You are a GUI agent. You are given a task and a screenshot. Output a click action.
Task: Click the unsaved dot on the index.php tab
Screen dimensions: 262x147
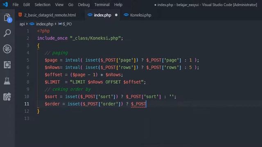click(x=116, y=15)
